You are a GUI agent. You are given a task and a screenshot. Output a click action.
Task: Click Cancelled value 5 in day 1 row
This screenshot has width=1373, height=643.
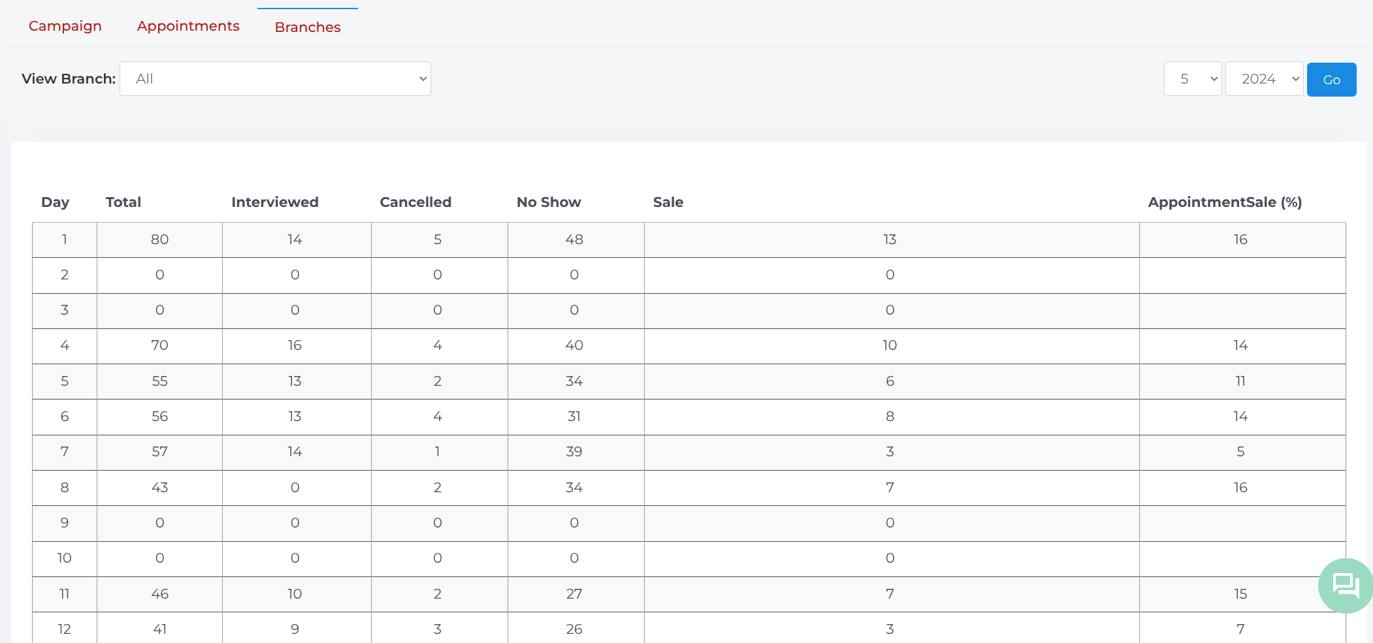point(438,240)
